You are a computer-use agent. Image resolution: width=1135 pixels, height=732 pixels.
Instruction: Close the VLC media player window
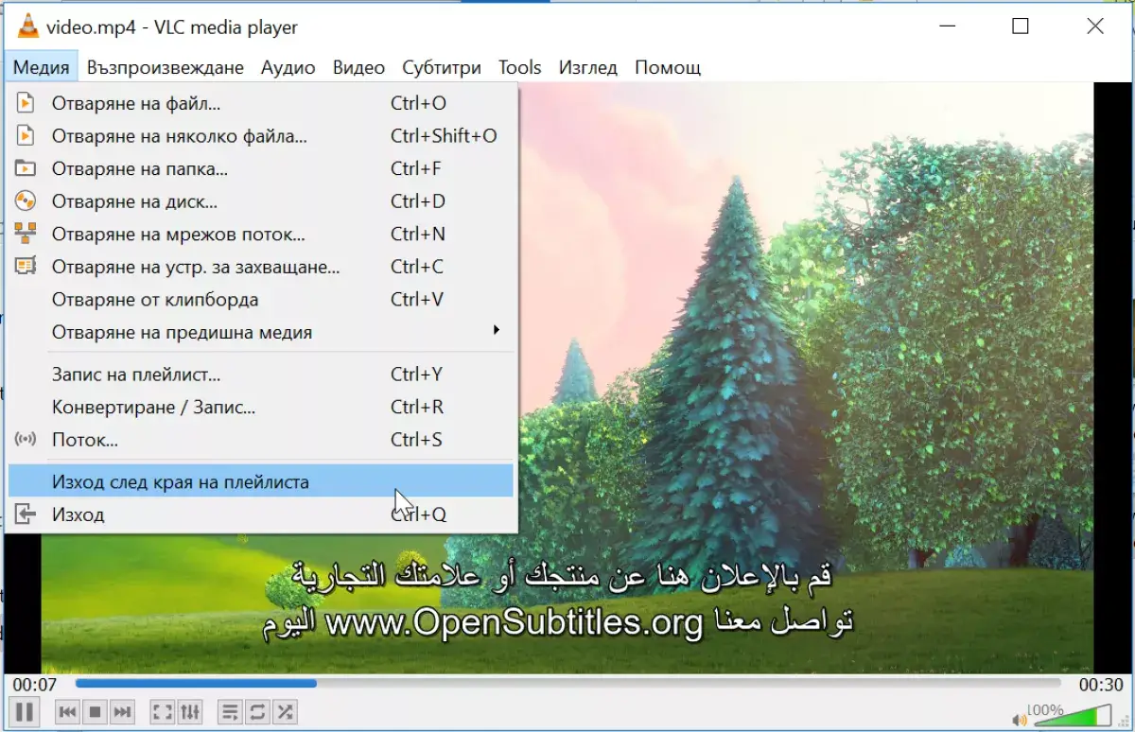pos(1095,26)
